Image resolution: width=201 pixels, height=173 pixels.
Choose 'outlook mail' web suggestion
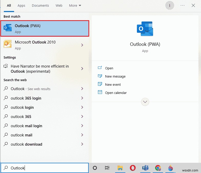pos(45,135)
